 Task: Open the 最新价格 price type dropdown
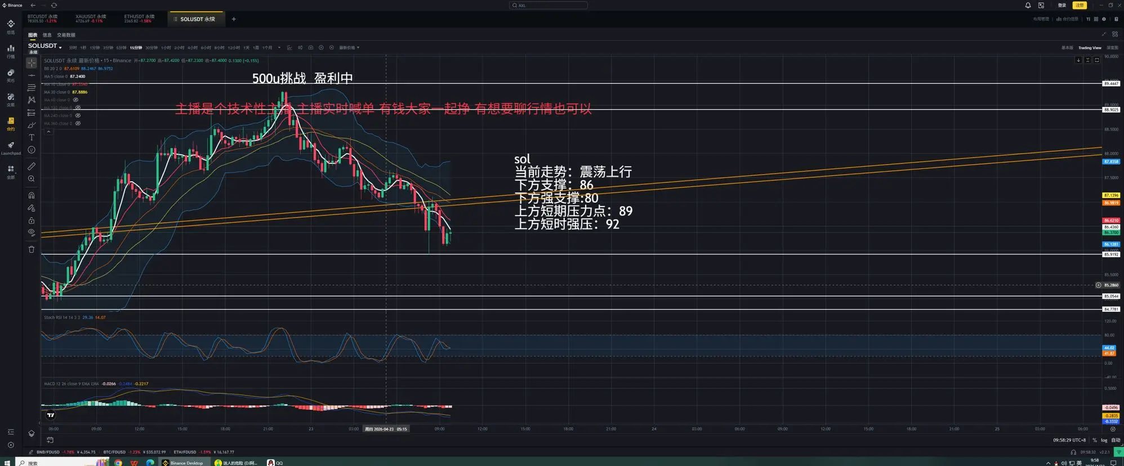click(349, 48)
